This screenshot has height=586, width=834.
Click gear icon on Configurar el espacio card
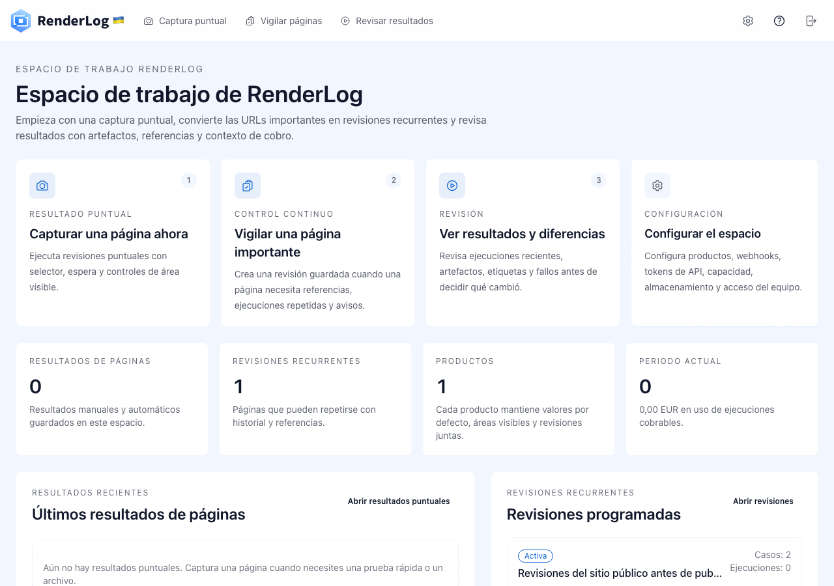pyautogui.click(x=657, y=186)
